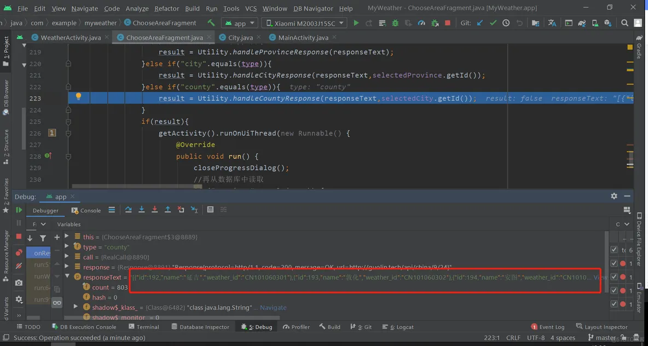Screen dimensions: 648x346
Task: Show the execution point icon
Action: coord(112,210)
